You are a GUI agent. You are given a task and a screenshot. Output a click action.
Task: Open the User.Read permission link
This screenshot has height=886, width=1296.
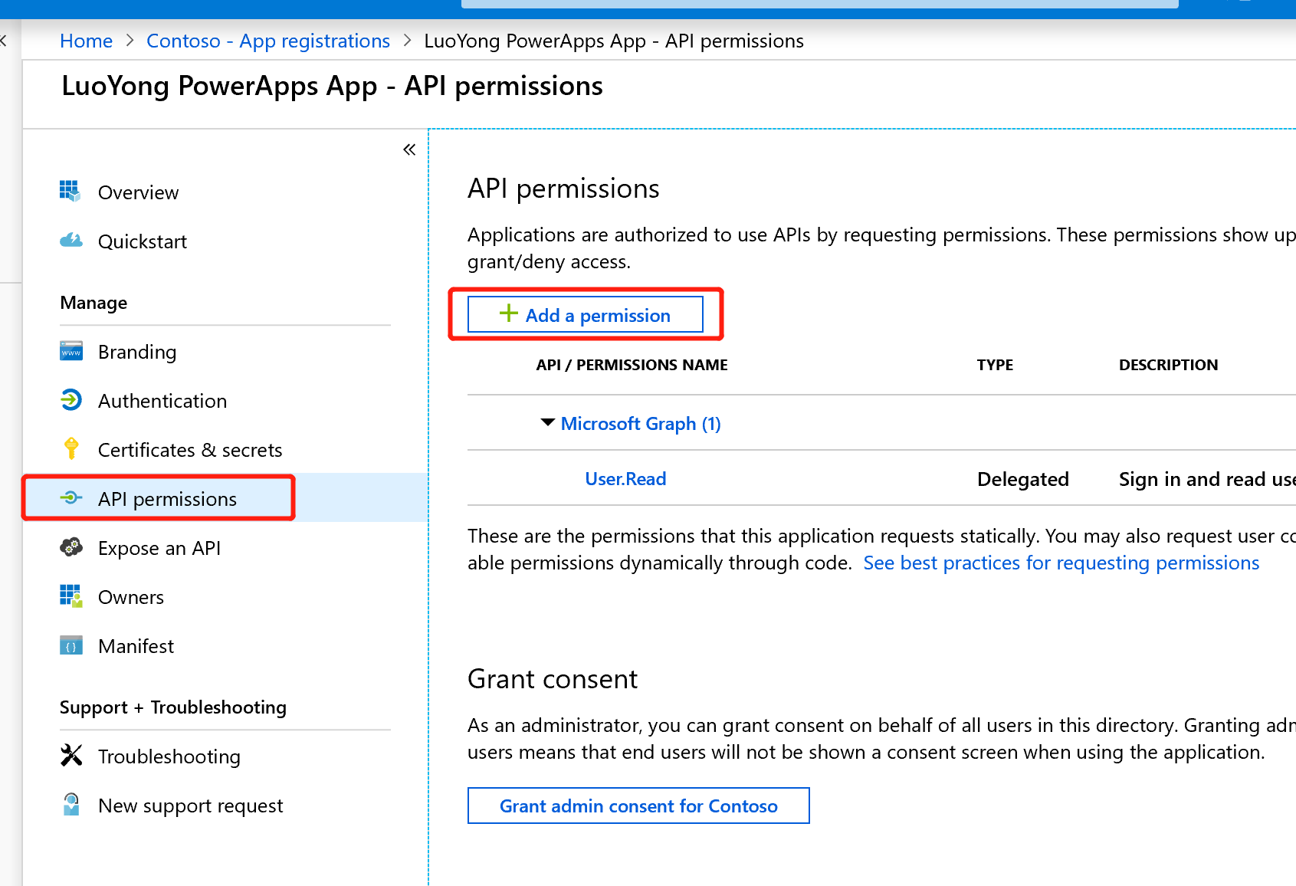point(625,478)
